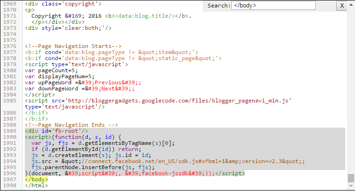This screenshot has height=191, width=355.
Task: Click line number 1997 in the gutter
Action: point(10,179)
